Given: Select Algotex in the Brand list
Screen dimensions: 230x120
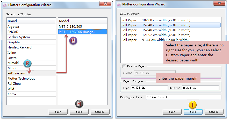Looking at the screenshot, I should [13, 27].
